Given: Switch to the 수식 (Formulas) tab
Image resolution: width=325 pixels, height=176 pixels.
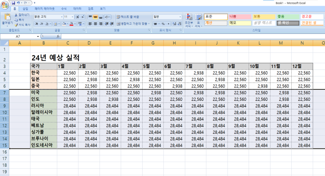Looking at the screenshot, I should coord(64,9).
